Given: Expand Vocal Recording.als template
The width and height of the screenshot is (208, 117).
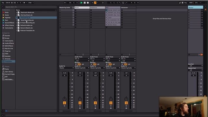Looking at the screenshot, I should (x=17, y=20).
